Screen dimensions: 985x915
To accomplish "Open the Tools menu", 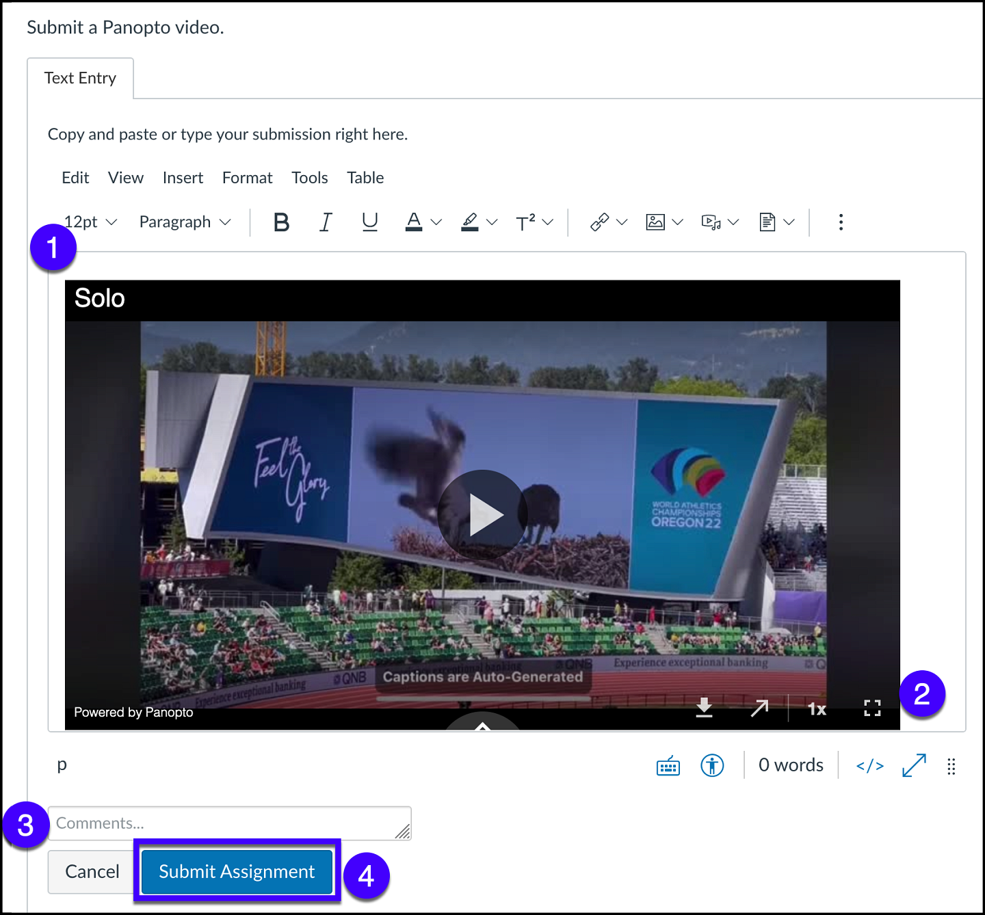I will [310, 178].
